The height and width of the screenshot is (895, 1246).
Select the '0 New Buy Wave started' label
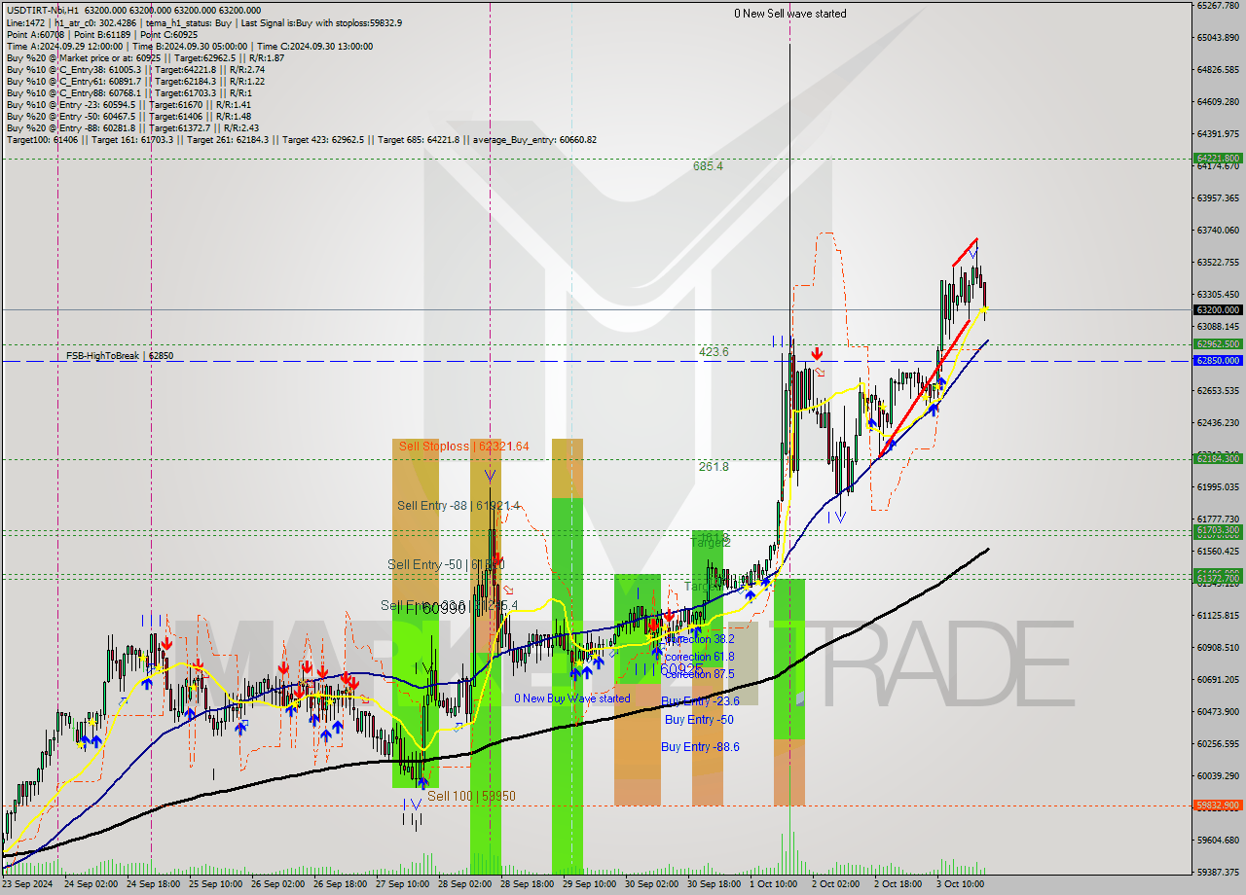[x=572, y=698]
